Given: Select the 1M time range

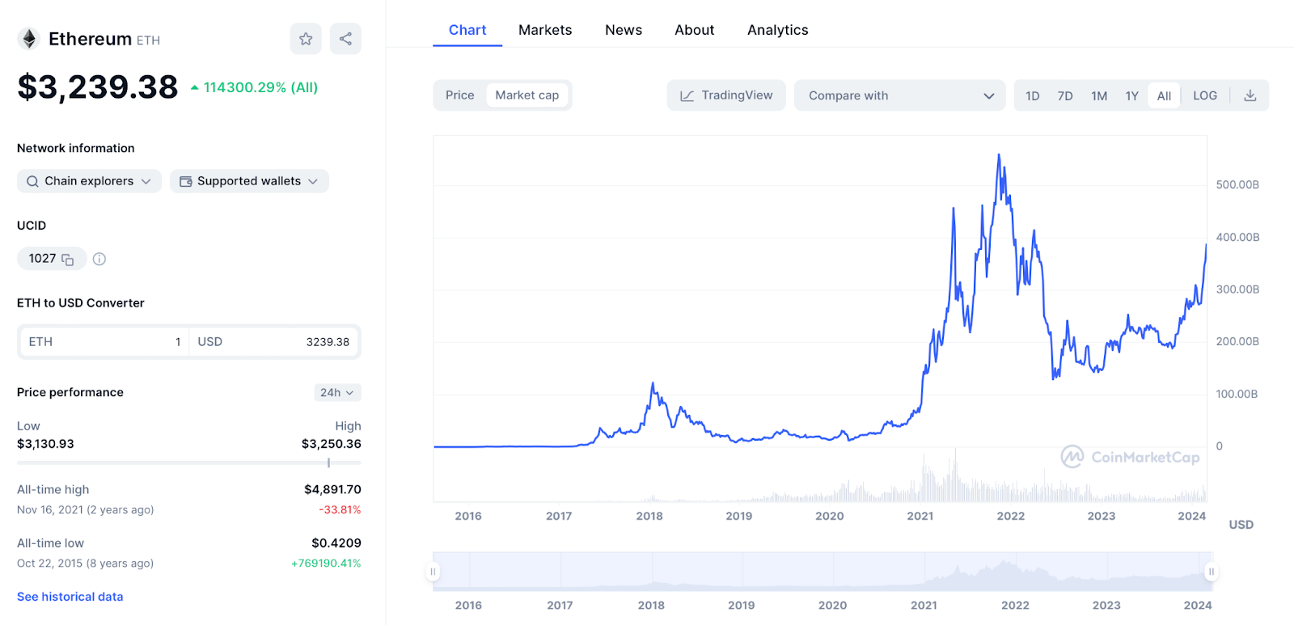Looking at the screenshot, I should tap(1099, 95).
